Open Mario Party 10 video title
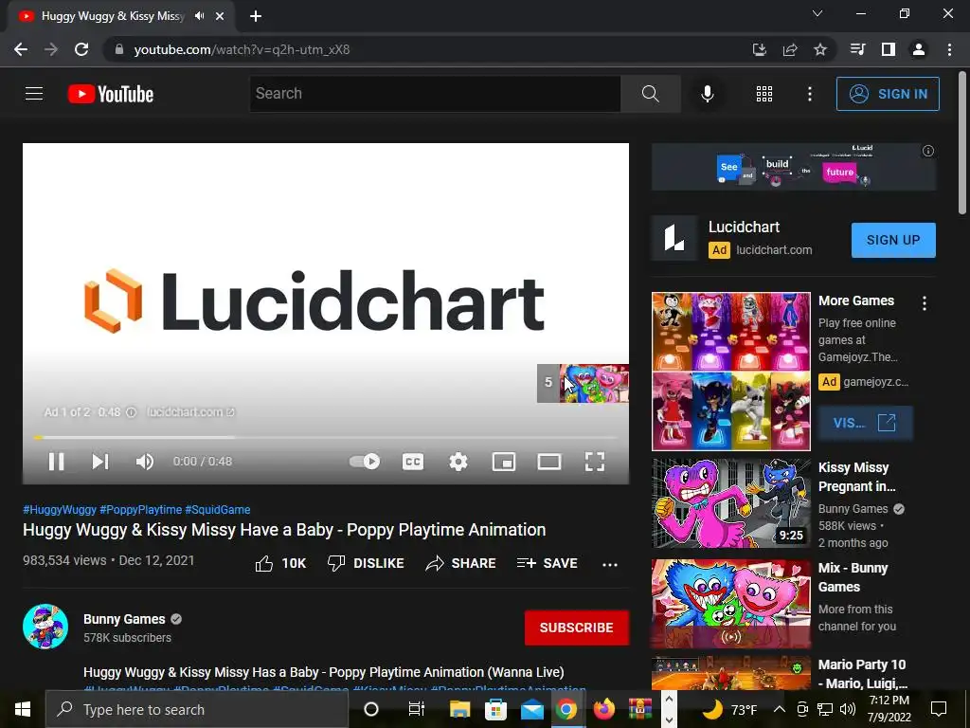970x728 pixels. point(862,674)
